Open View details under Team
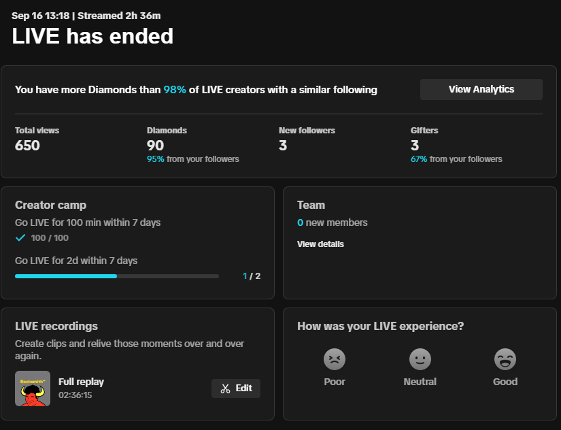Image resolution: width=561 pixels, height=430 pixels. point(320,244)
